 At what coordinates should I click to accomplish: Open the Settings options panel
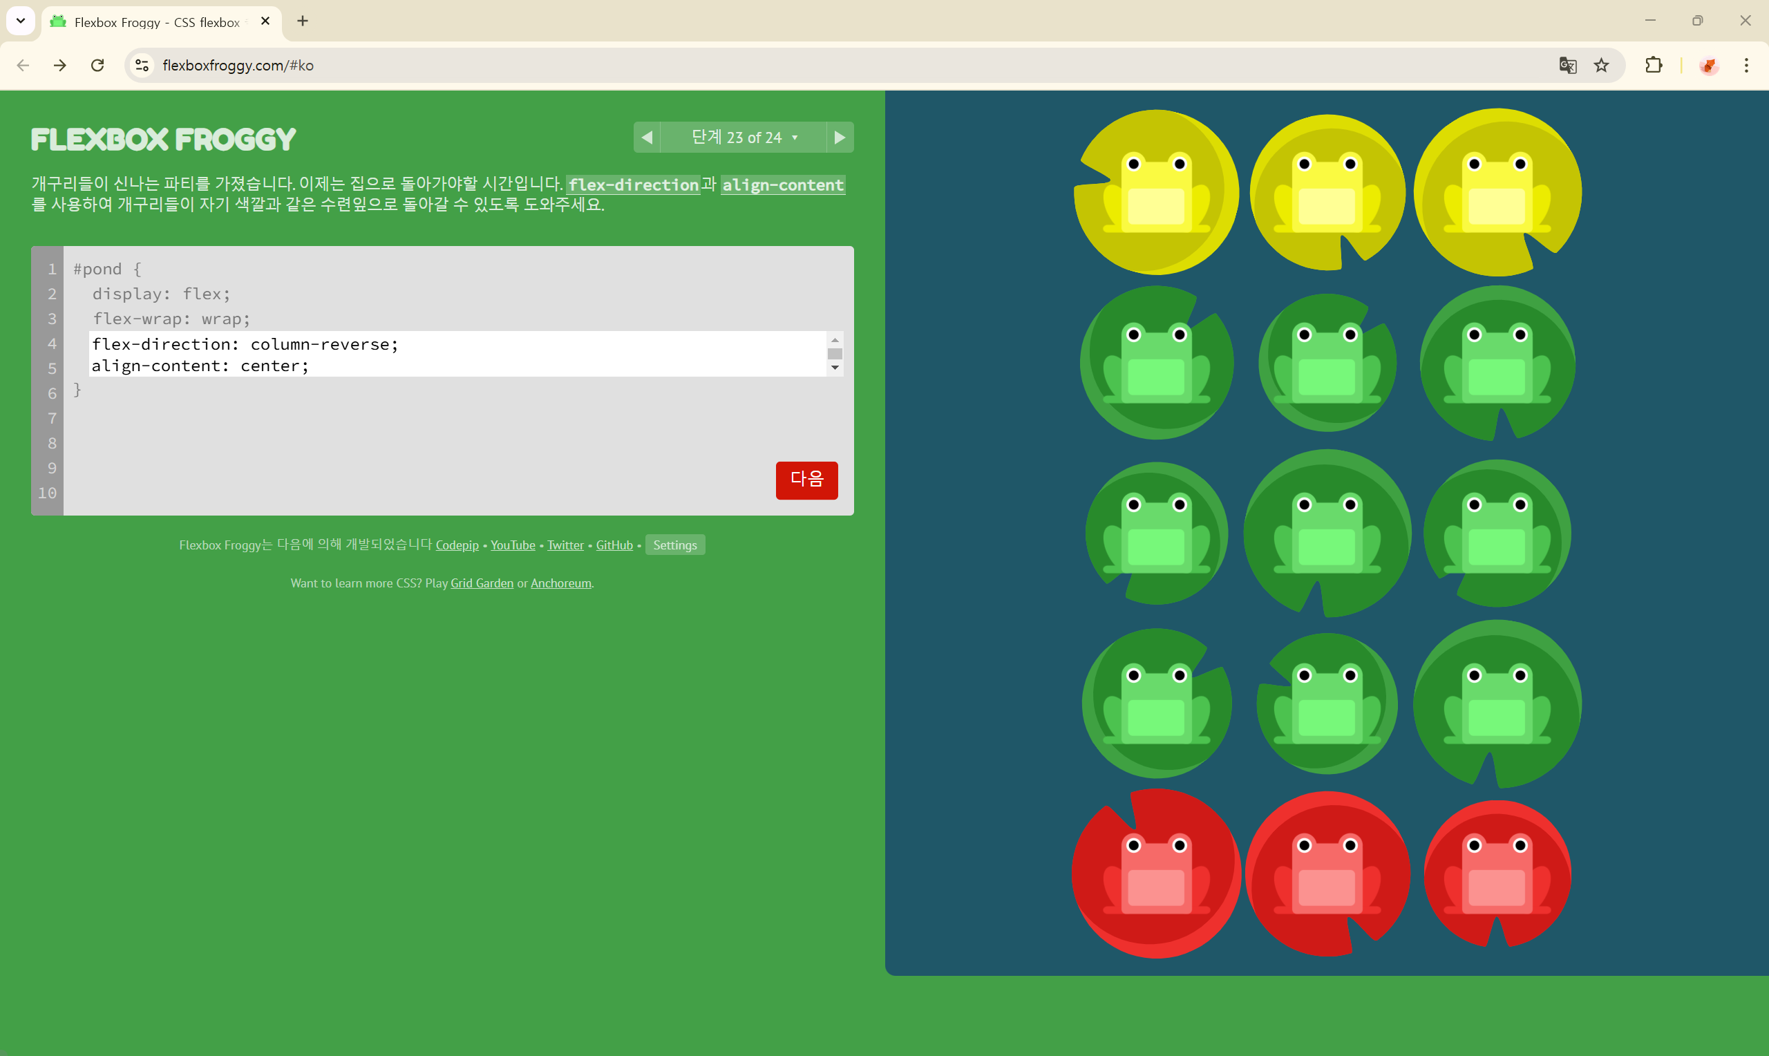point(674,545)
